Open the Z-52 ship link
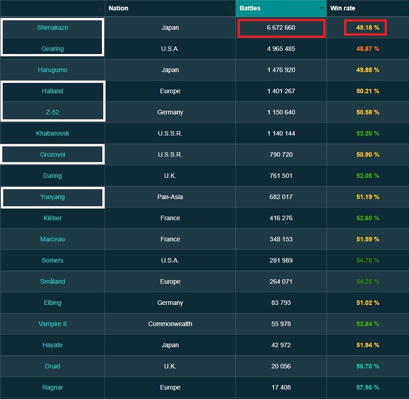This screenshot has height=399, width=409. pos(52,112)
